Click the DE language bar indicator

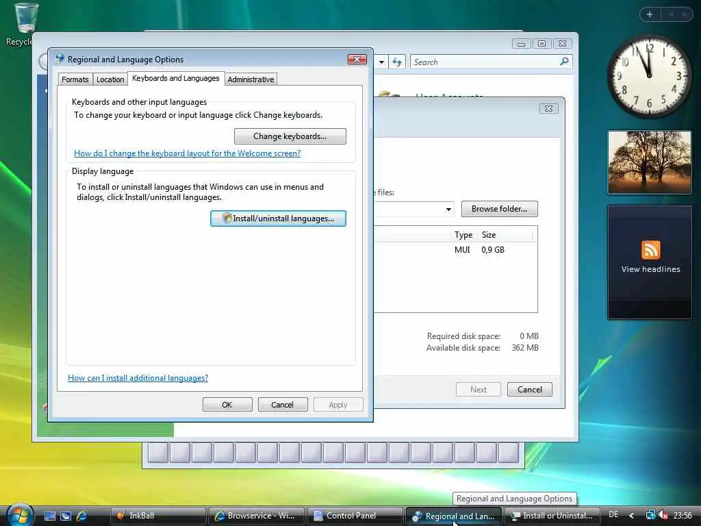click(613, 515)
